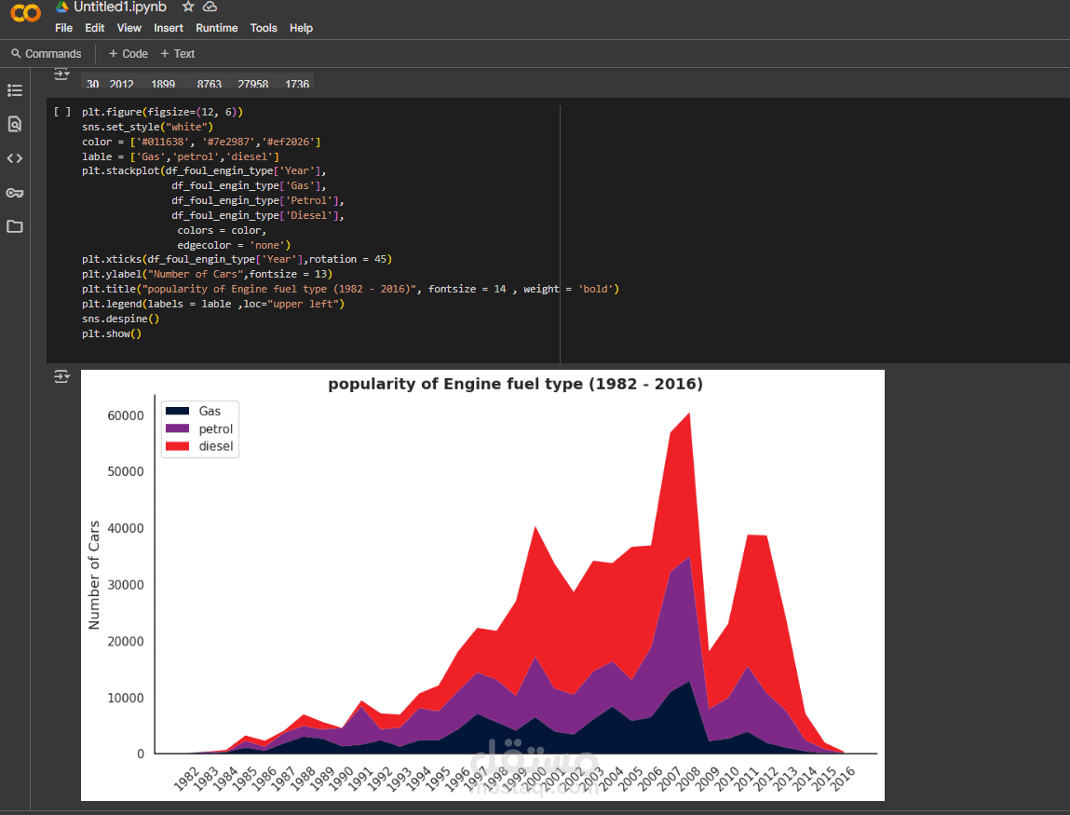Add a new Code cell

coord(129,54)
